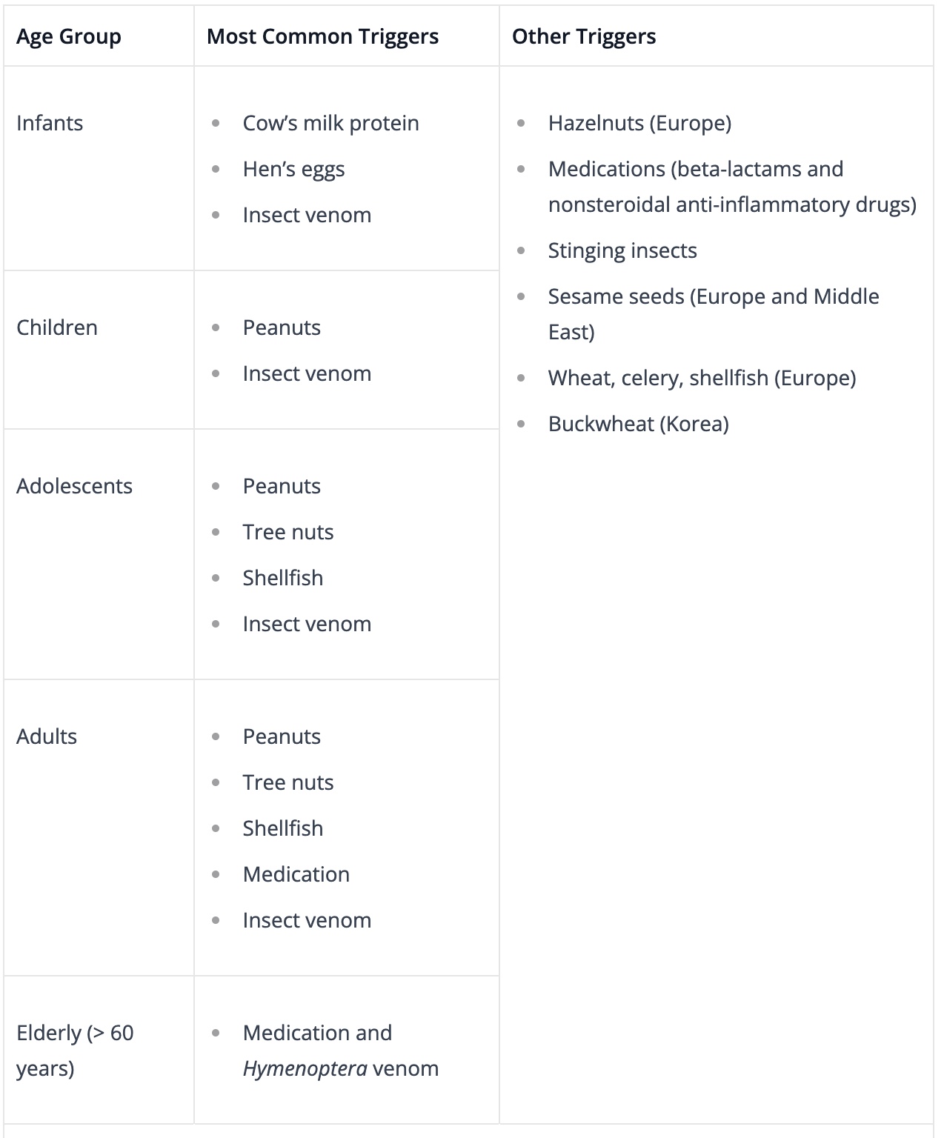Click Shellfish under Adolescents

[x=283, y=578]
